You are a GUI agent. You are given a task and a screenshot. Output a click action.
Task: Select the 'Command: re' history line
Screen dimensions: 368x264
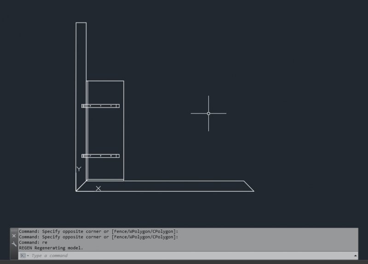pyautogui.click(x=33, y=242)
